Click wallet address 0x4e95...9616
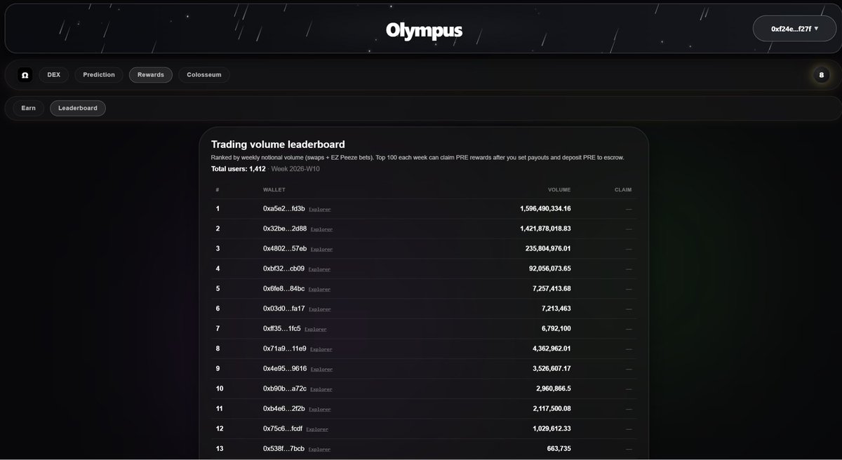Viewport: 842px width, 460px height. click(285, 368)
